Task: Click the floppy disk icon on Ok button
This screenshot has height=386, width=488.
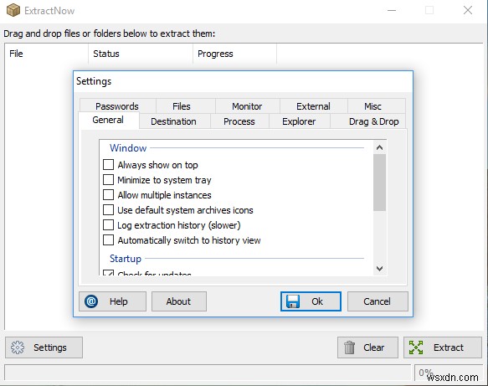Action: pyautogui.click(x=293, y=301)
